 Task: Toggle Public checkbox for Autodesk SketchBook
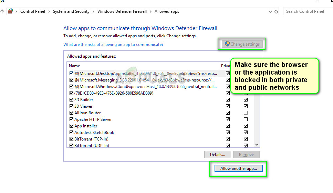click(x=246, y=133)
